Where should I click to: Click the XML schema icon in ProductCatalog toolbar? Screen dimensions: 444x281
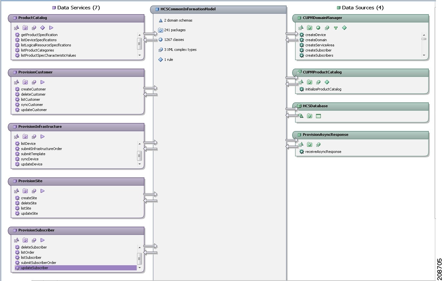[16, 28]
